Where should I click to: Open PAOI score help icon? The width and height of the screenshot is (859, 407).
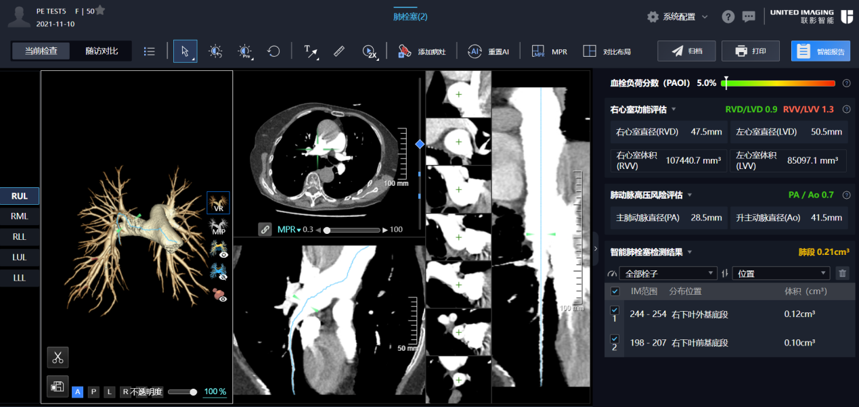846,83
